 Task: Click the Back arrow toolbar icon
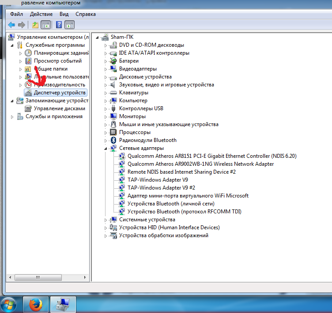click(x=11, y=25)
